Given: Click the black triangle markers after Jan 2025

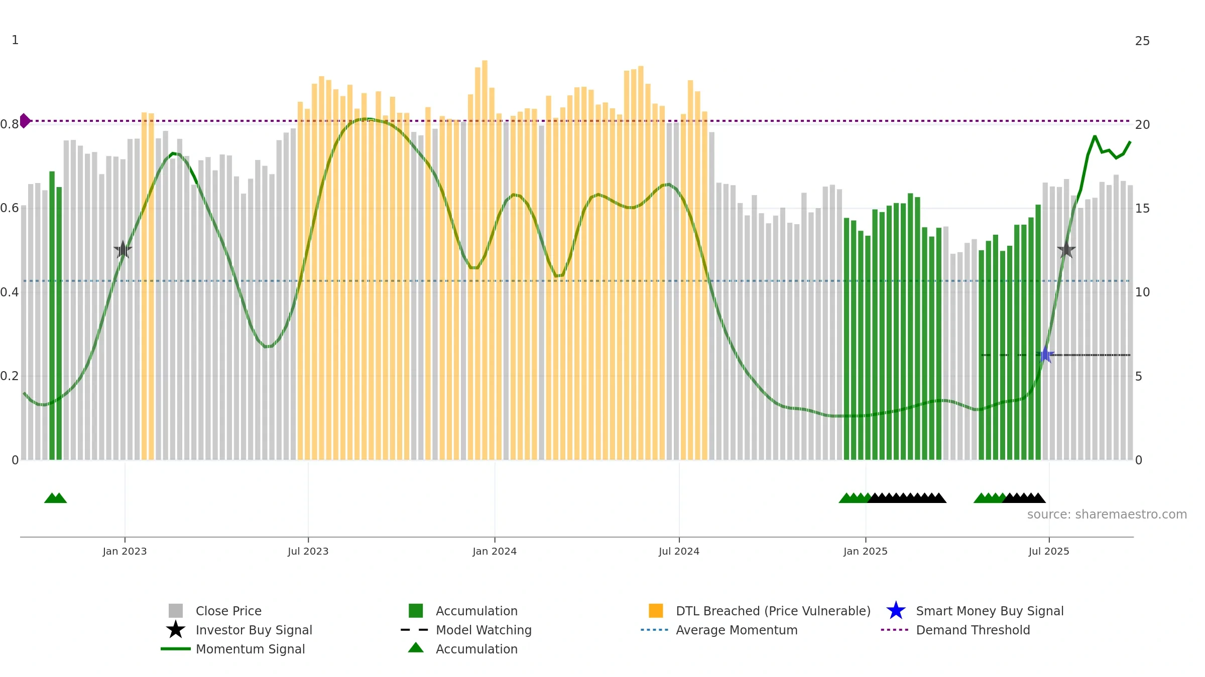Looking at the screenshot, I should point(907,498).
